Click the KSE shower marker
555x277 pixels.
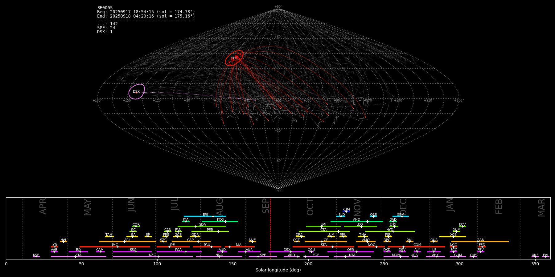(x=36, y=257)
